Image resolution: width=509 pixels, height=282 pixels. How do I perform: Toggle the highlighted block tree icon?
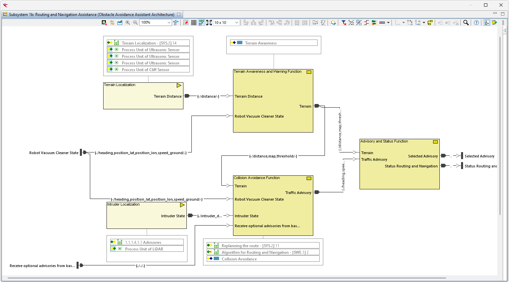pyautogui.click(x=487, y=23)
